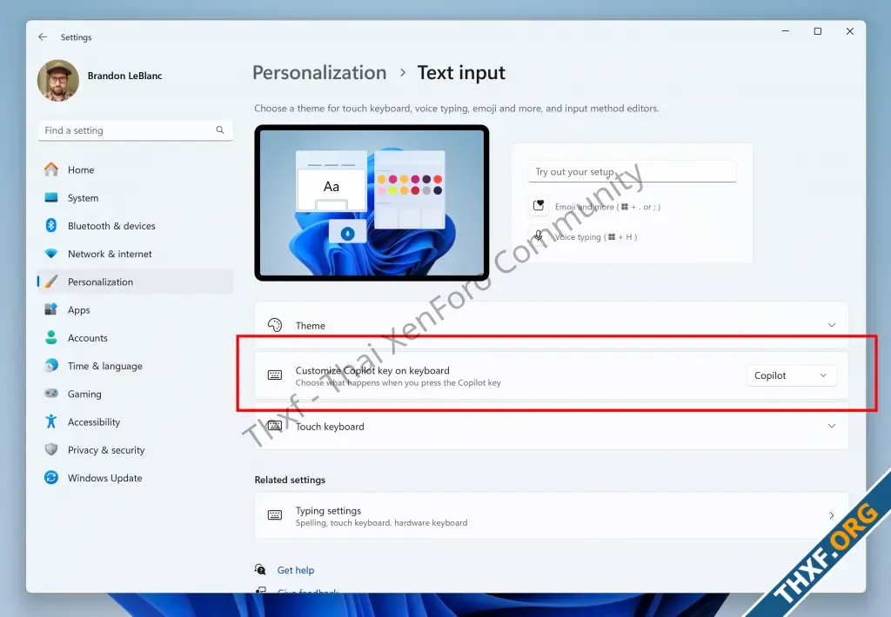Viewport: 891px width, 617px height.
Task: Click the Windows Update sync icon
Action: pos(51,477)
